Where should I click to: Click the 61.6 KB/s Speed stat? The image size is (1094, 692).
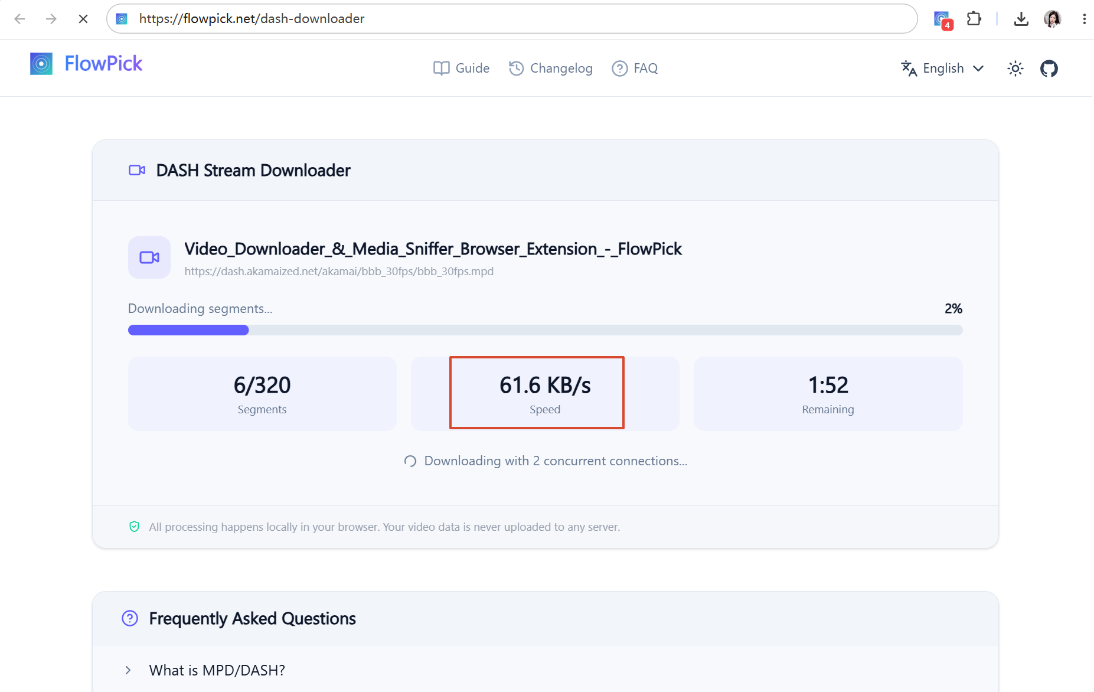coord(545,394)
